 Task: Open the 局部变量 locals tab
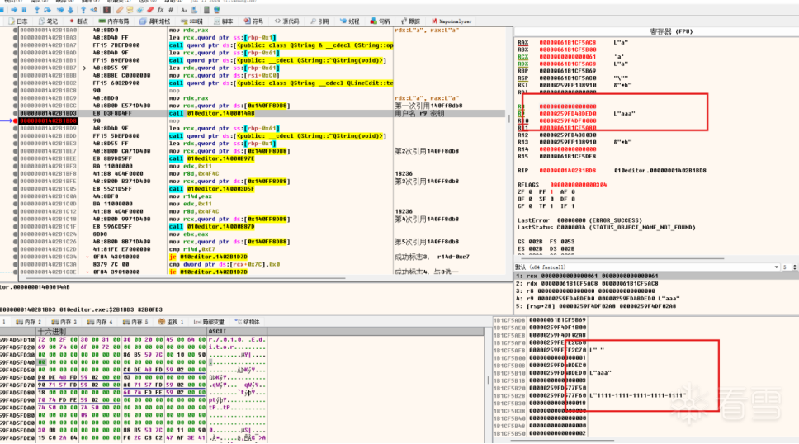(x=209, y=322)
